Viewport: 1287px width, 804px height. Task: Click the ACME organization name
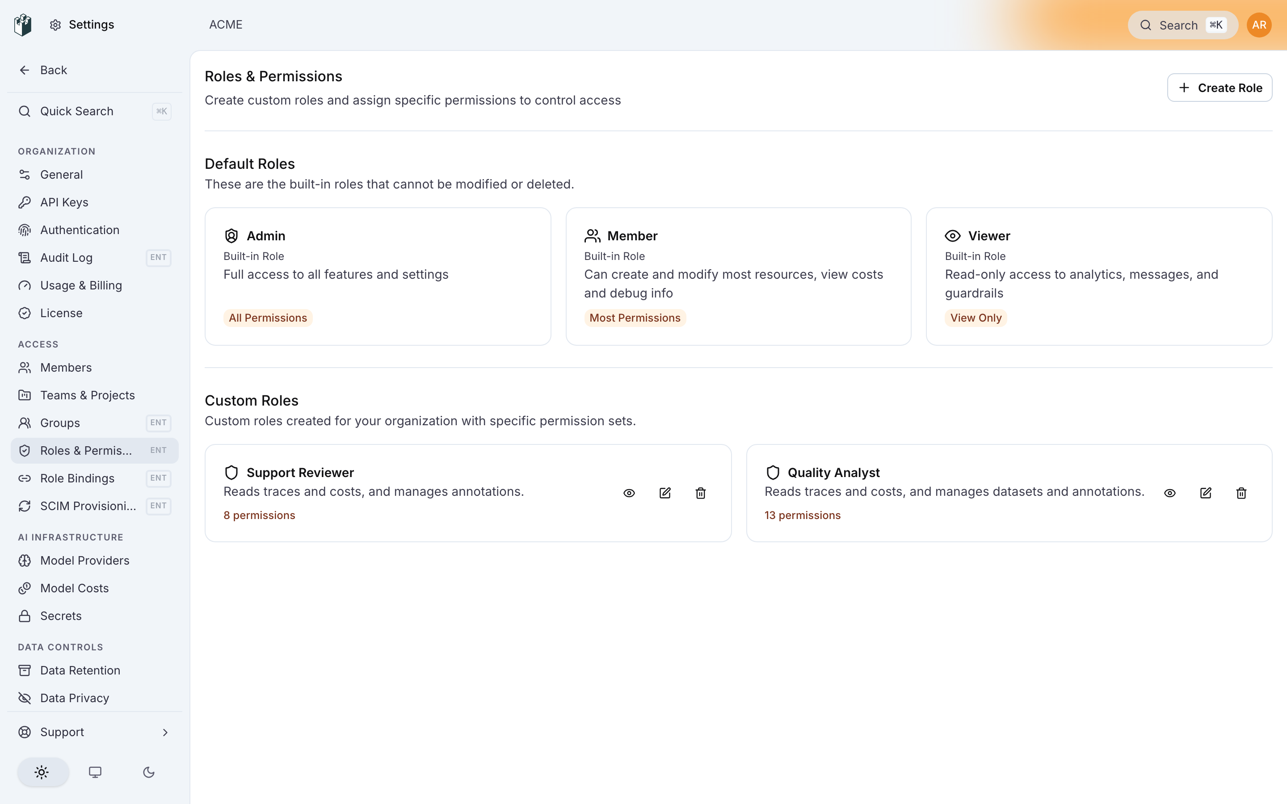pos(226,25)
